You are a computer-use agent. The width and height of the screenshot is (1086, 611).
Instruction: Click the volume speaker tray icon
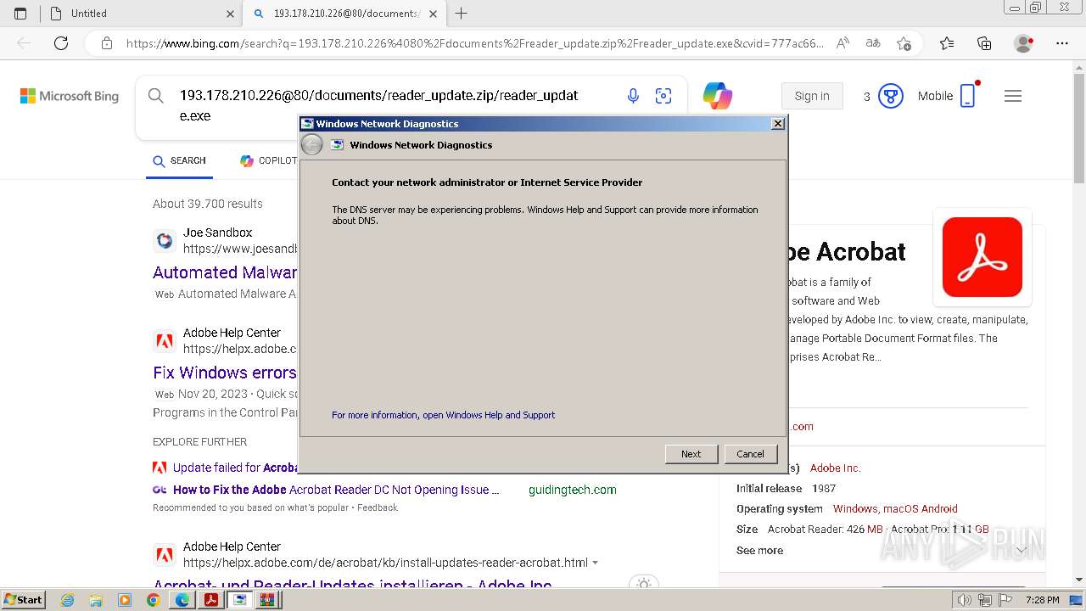coord(964,600)
